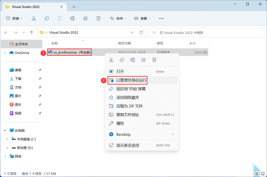Open 属性 from the context menu

pyautogui.click(x=142, y=124)
